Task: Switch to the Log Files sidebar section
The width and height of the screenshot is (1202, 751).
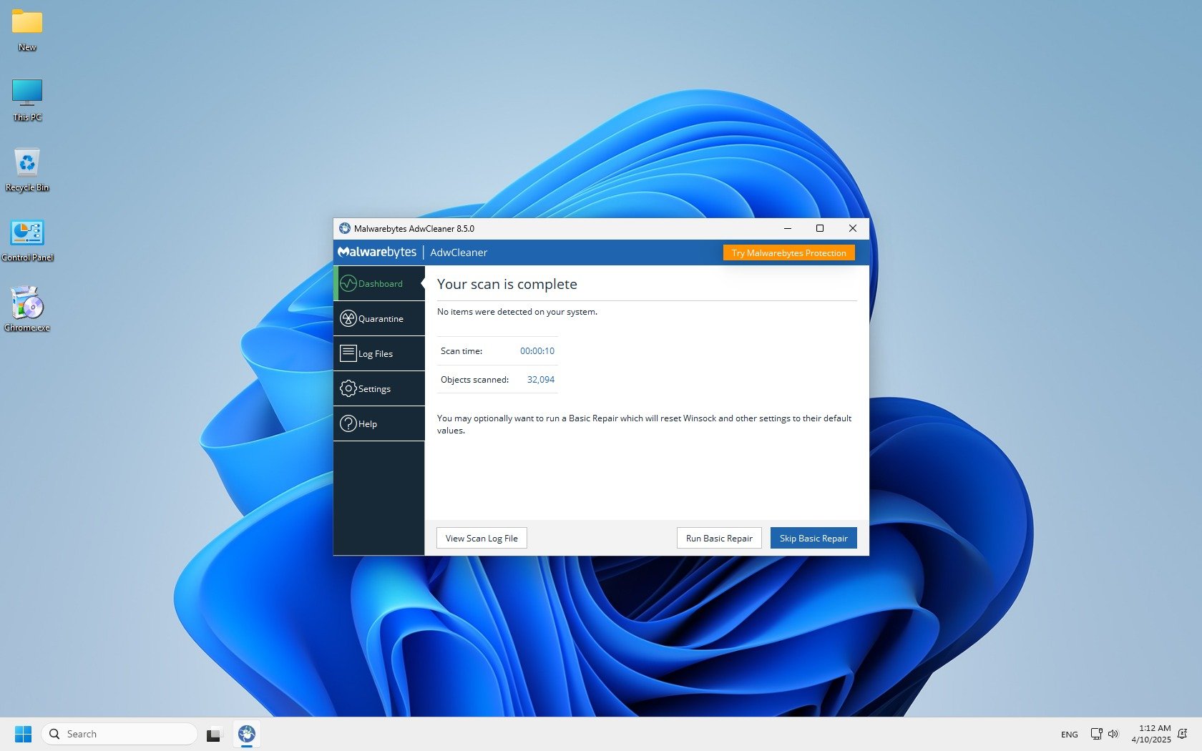Action: point(379,353)
